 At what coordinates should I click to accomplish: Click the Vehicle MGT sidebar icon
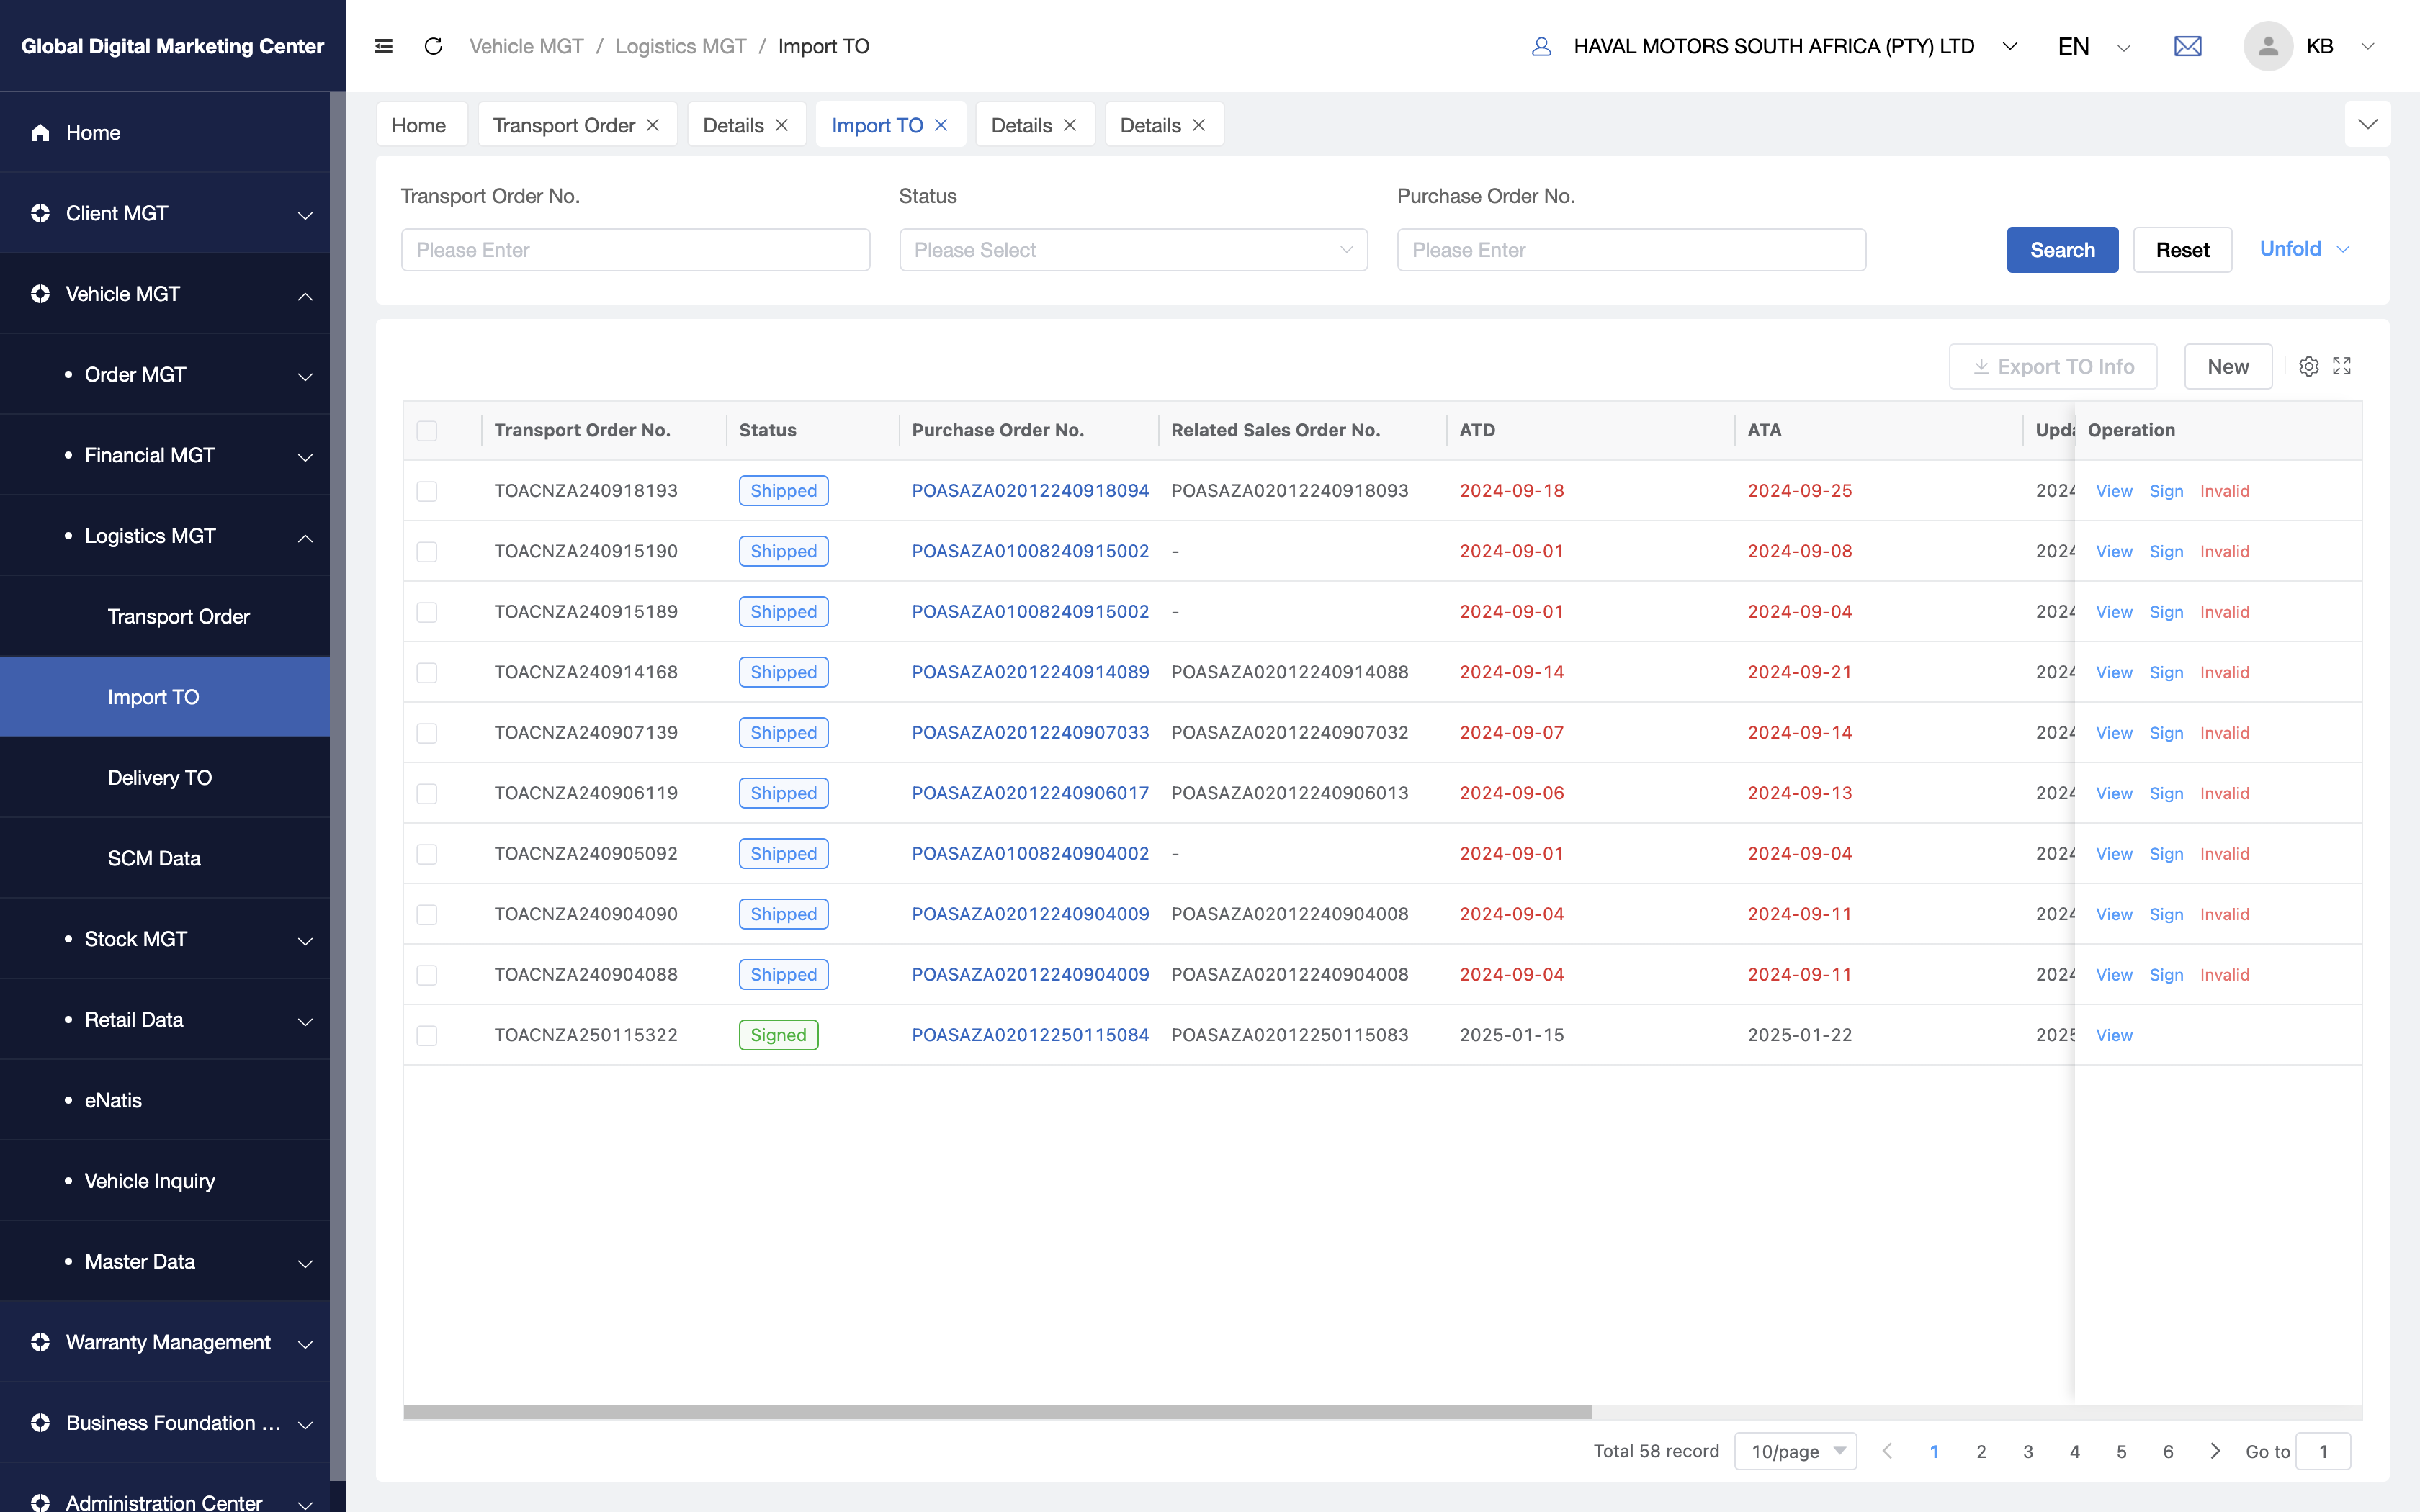[x=40, y=294]
